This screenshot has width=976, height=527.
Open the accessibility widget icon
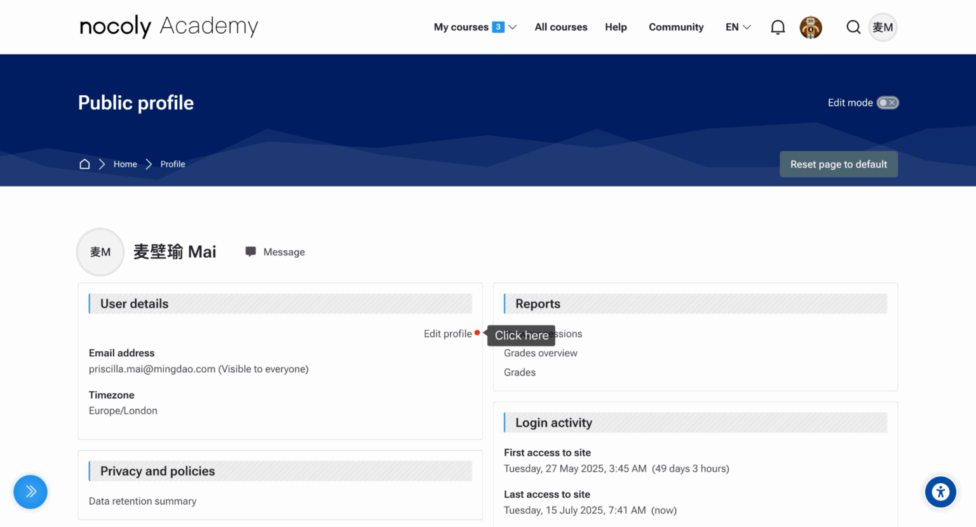(940, 492)
